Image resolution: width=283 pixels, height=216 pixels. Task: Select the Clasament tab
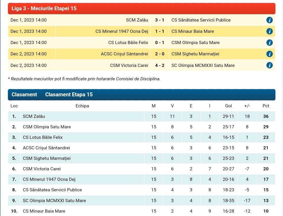click(x=24, y=94)
